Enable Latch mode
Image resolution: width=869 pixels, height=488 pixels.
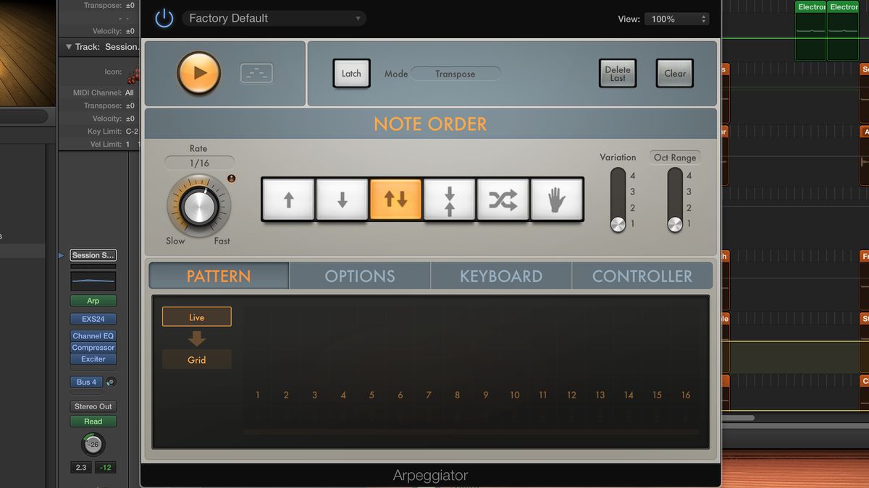click(x=351, y=73)
